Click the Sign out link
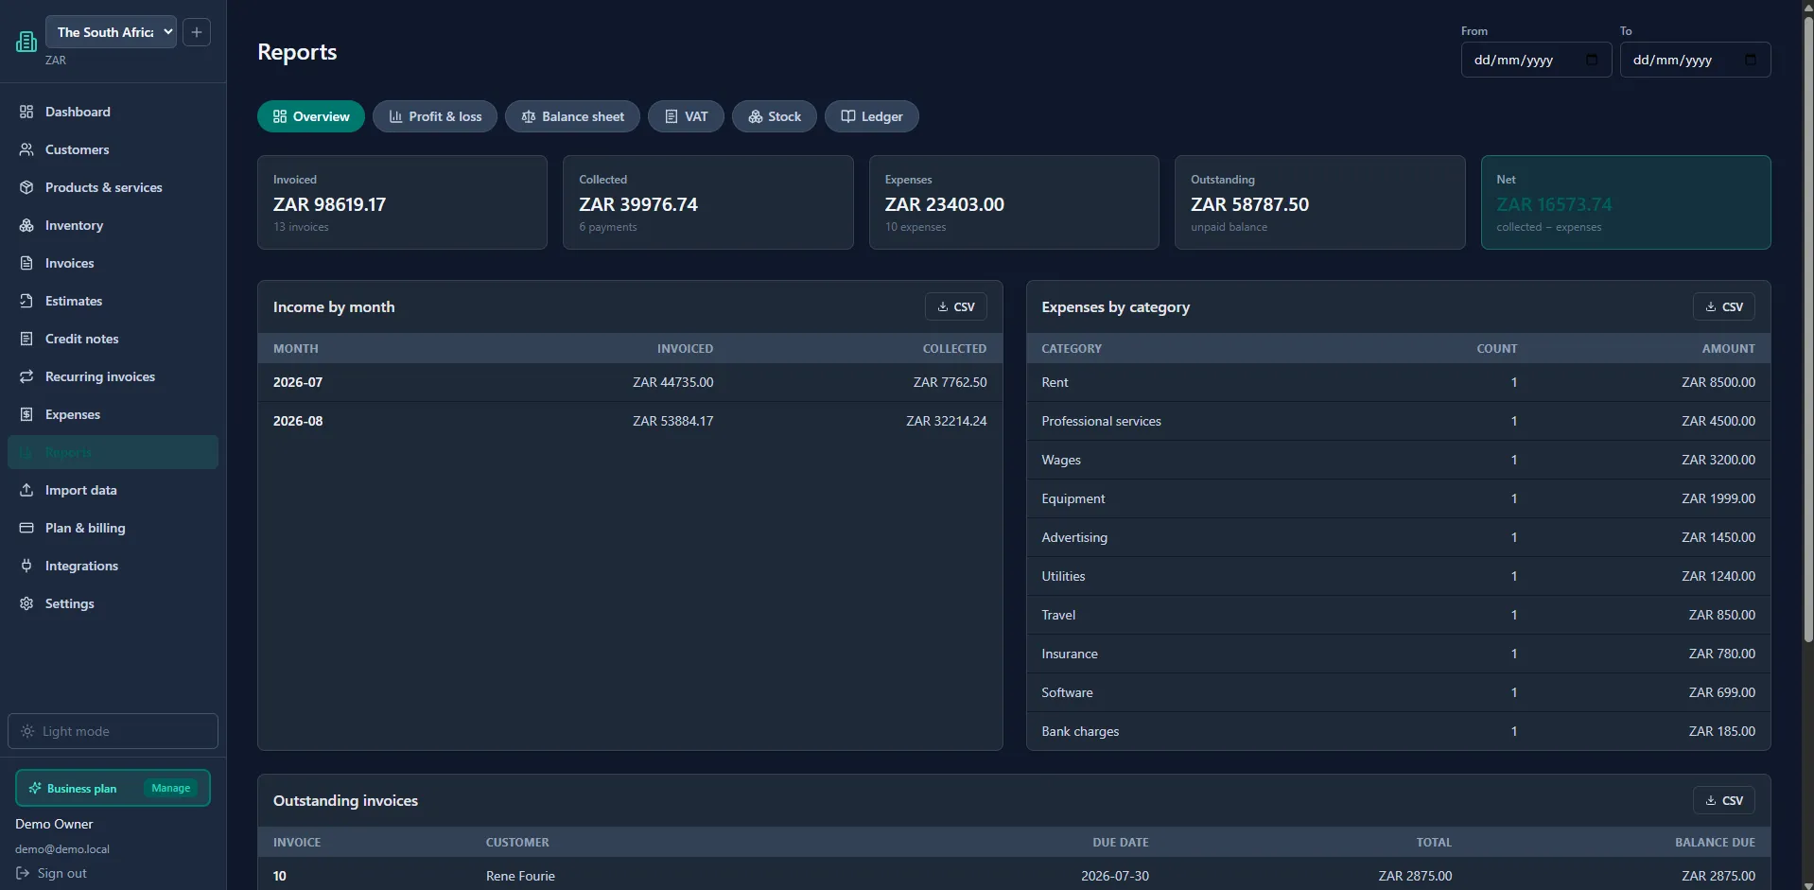Screen dimensions: 1814x890 52,873
